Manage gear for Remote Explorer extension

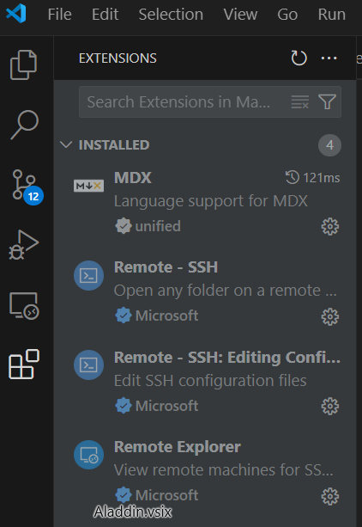coord(330,496)
